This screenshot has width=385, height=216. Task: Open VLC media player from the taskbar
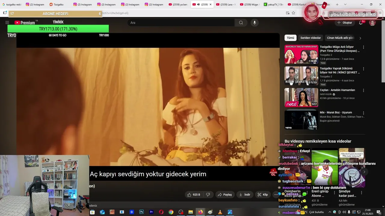tap(220, 212)
